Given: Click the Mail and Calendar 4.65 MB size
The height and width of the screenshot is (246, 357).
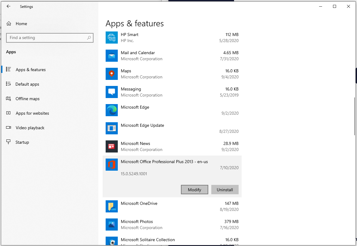Looking at the screenshot, I should click(231, 53).
